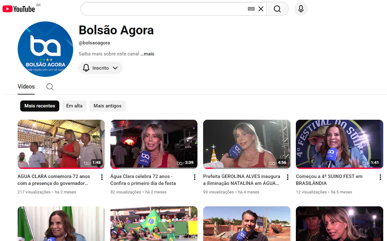Click '217 visualizações • há 2 meses' text

click(x=47, y=192)
